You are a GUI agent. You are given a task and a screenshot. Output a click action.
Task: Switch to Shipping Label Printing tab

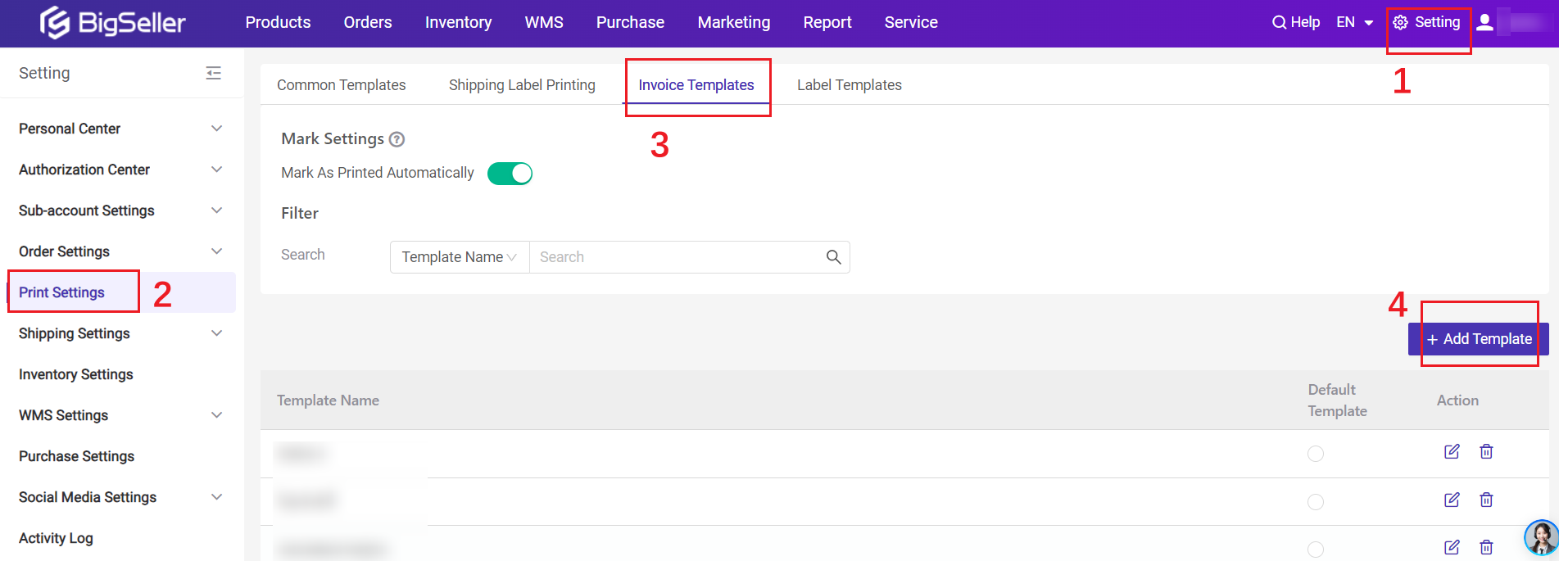coord(522,85)
